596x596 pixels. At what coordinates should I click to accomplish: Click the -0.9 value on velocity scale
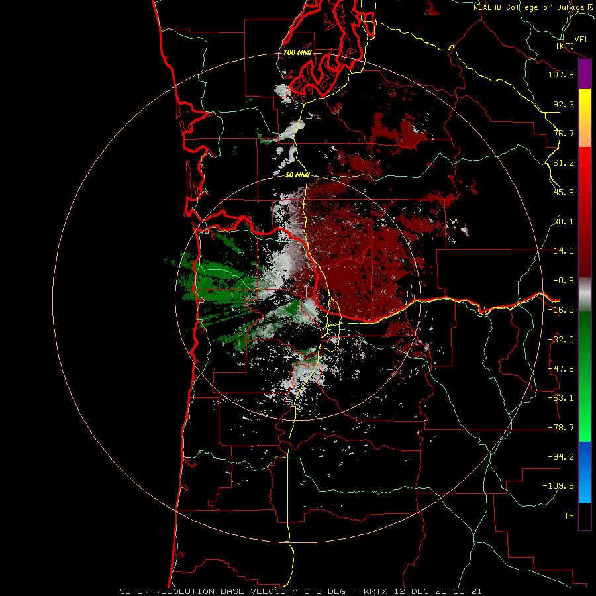(564, 281)
